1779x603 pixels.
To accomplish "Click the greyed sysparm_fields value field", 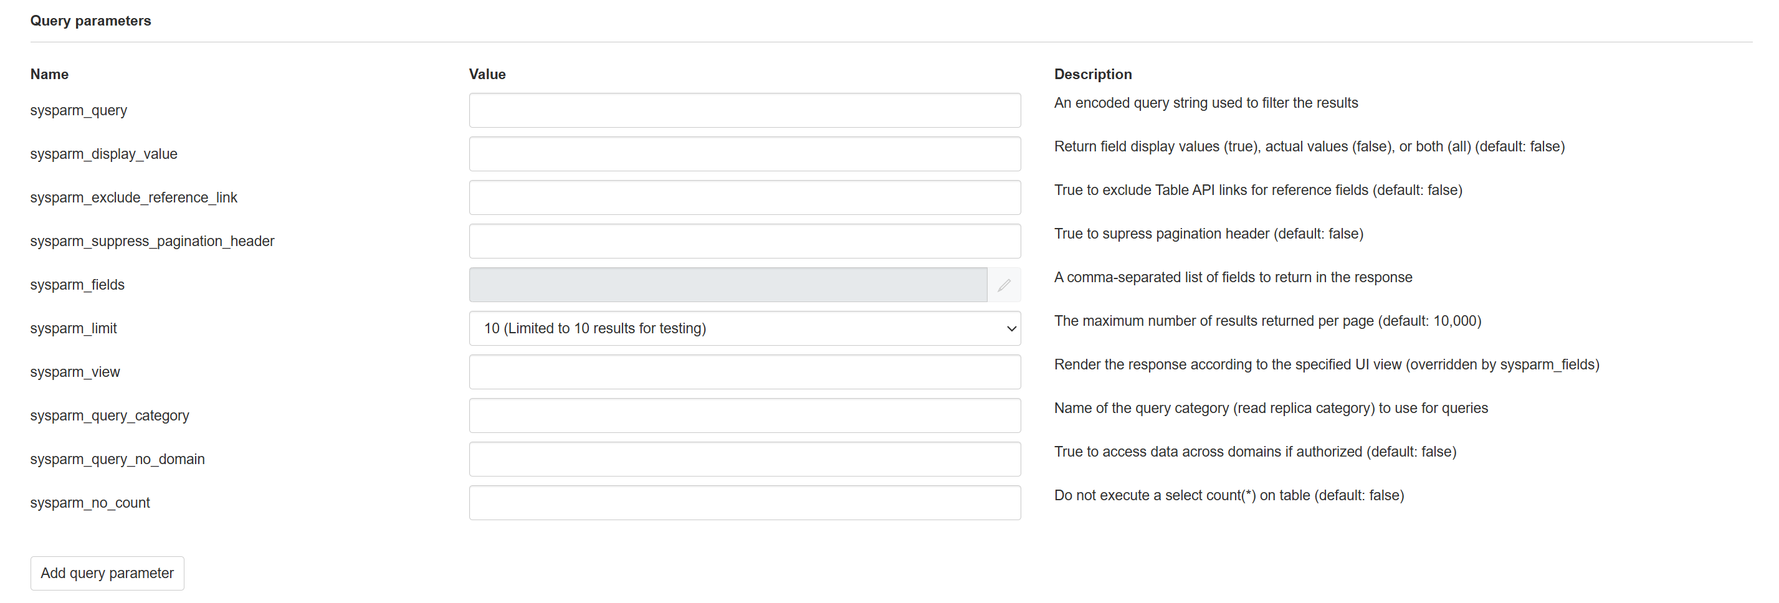I will pyautogui.click(x=727, y=285).
